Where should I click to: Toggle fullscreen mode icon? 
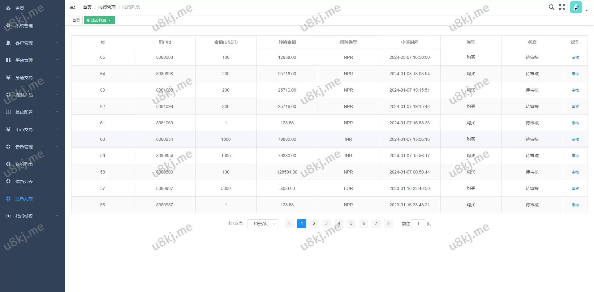(562, 7)
